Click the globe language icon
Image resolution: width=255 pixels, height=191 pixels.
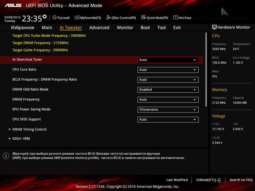point(55,17)
